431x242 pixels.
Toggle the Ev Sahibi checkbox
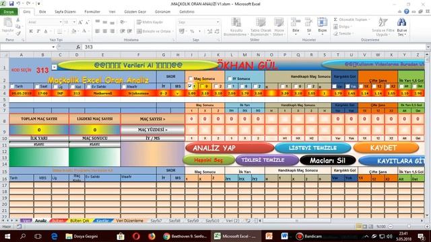point(88,87)
